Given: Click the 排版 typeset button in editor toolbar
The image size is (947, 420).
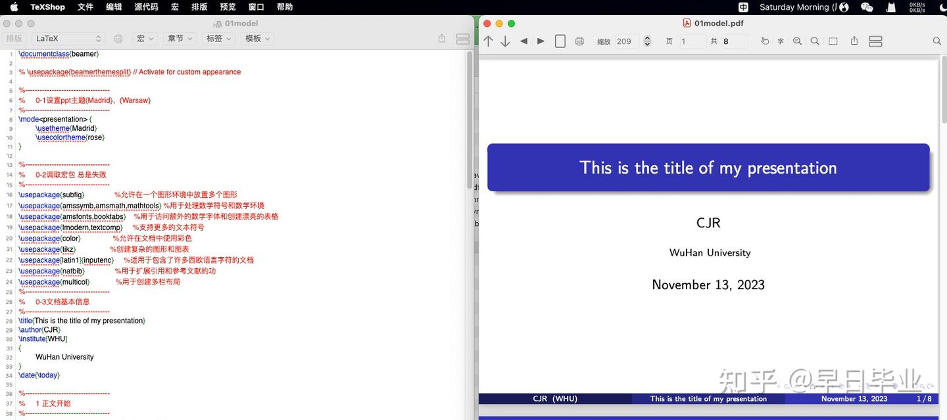Looking at the screenshot, I should tap(14, 39).
